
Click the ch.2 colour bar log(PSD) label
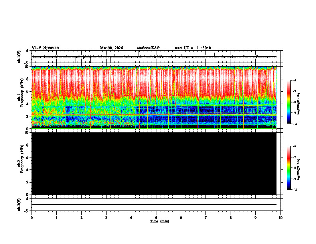click(x=299, y=170)
